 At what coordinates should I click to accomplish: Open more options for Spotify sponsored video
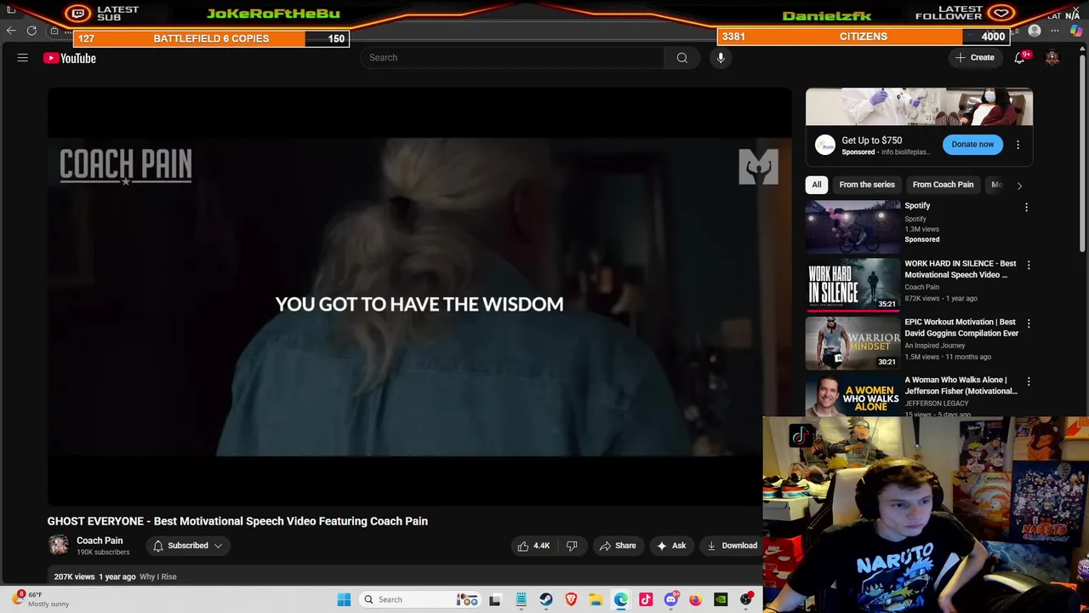tap(1026, 207)
